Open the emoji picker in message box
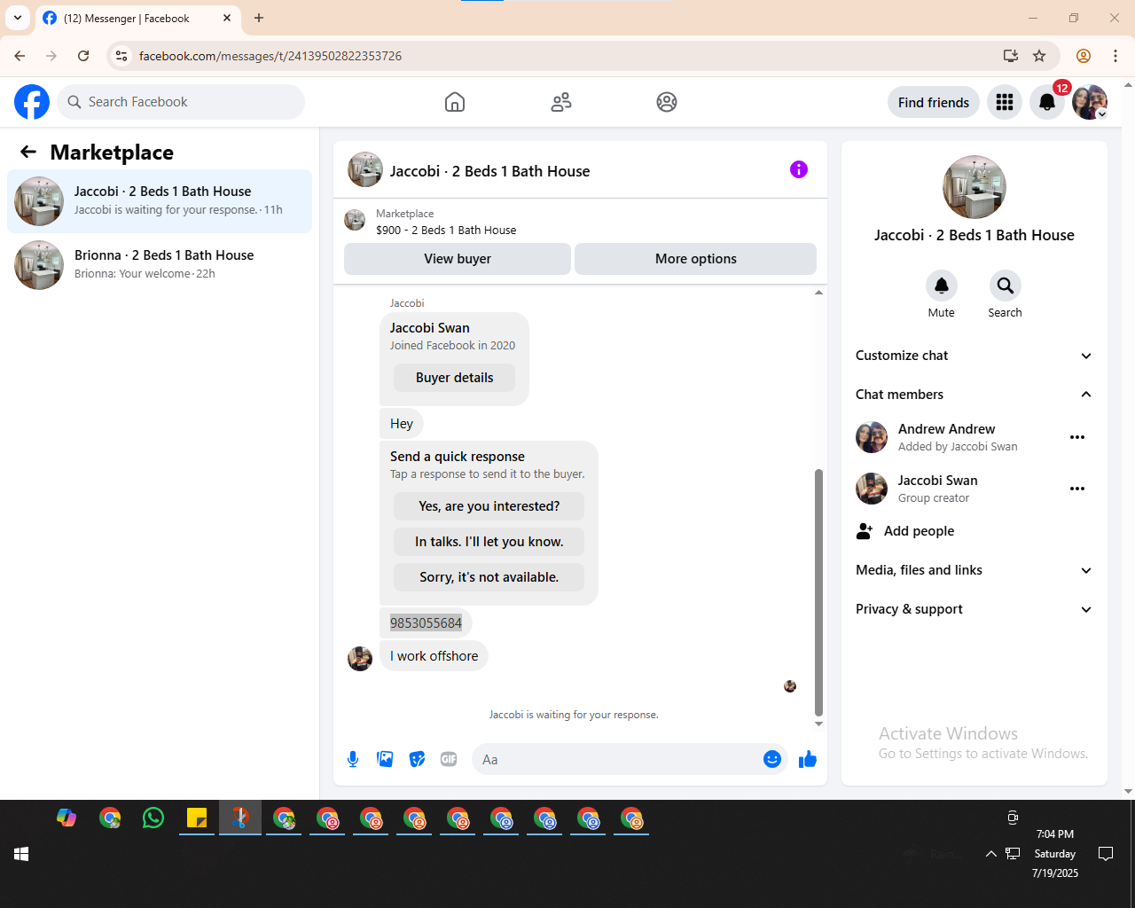This screenshot has height=908, width=1135. 772,759
